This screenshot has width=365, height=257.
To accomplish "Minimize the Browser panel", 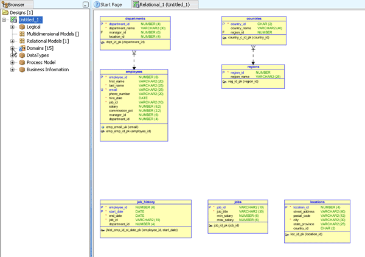I will point(85,4).
